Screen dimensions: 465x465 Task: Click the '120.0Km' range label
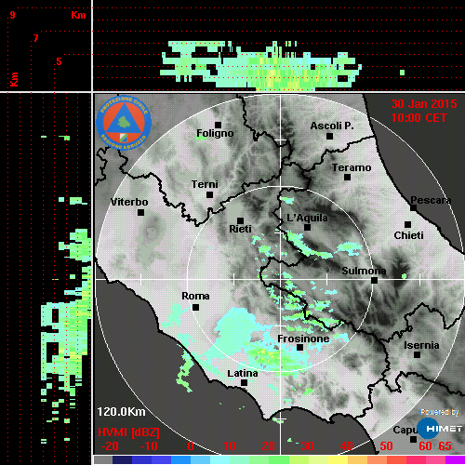click(x=121, y=412)
